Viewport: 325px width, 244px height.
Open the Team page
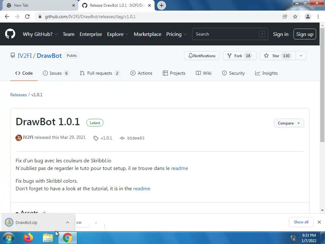(x=69, y=34)
